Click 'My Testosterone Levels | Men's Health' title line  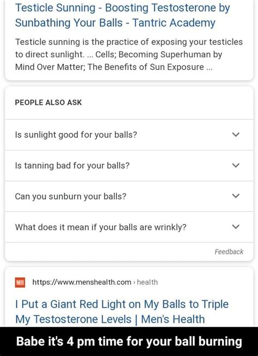coord(110,319)
